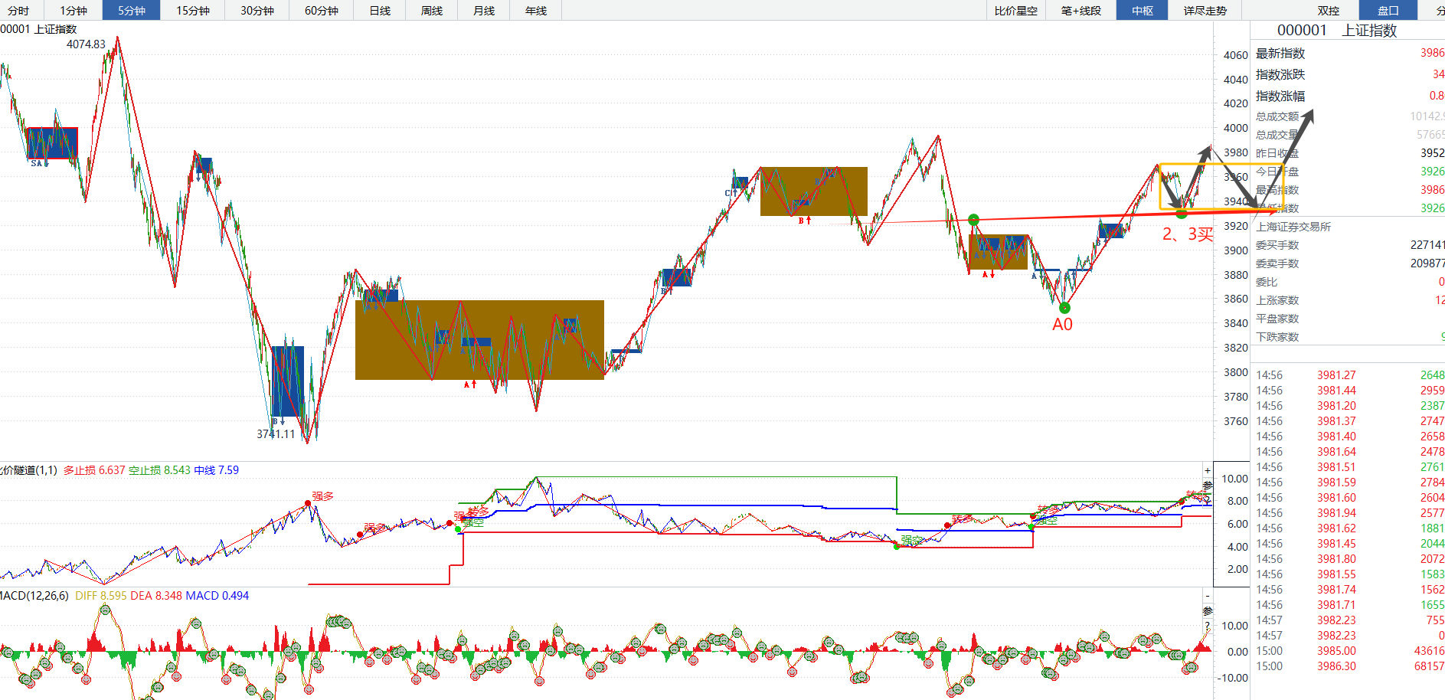Open 参 parameter settings for the 比价隧道 indicator
Image resolution: width=1445 pixels, height=700 pixels.
(x=1208, y=485)
